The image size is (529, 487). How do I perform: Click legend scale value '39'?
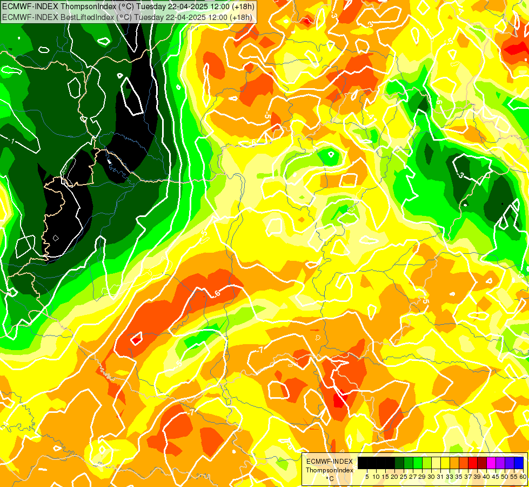(477, 477)
